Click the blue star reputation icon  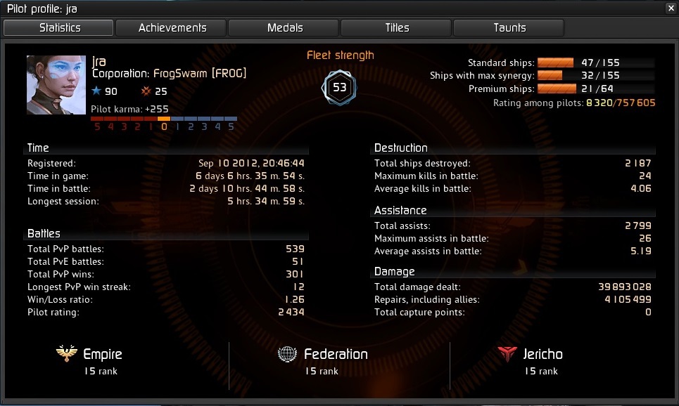point(96,91)
